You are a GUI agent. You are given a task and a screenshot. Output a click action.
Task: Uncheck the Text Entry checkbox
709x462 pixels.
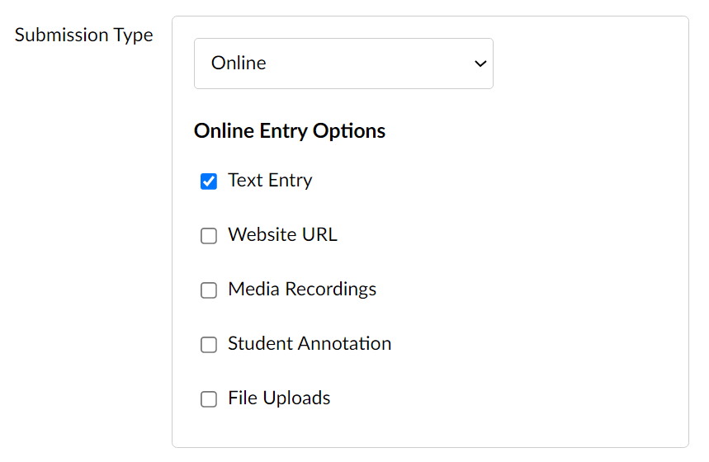coord(209,181)
